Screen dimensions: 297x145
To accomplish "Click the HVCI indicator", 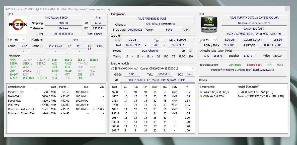I will click(x=280, y=65).
